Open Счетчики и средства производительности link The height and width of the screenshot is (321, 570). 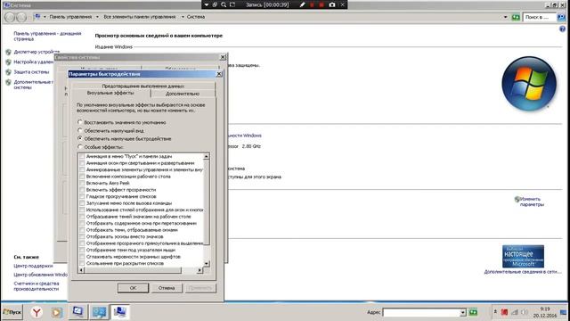click(36, 286)
